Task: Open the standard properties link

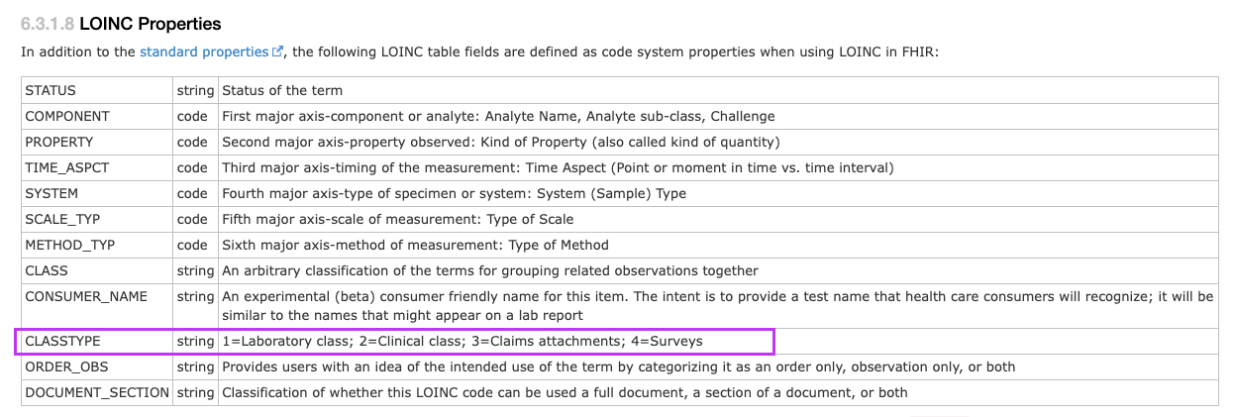Action: coord(204,52)
